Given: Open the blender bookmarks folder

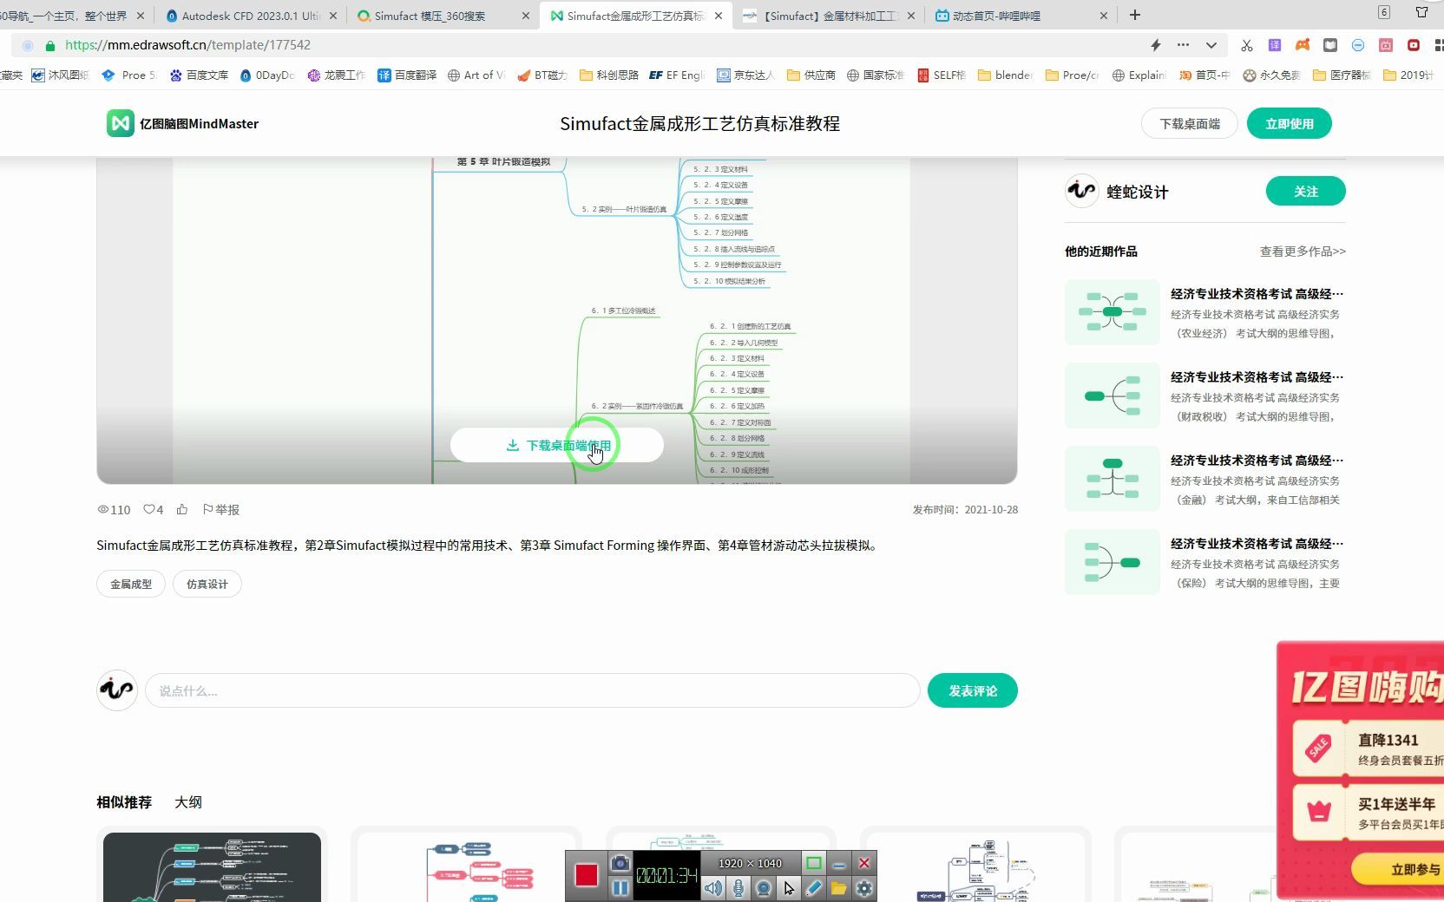Looking at the screenshot, I should (x=1003, y=75).
